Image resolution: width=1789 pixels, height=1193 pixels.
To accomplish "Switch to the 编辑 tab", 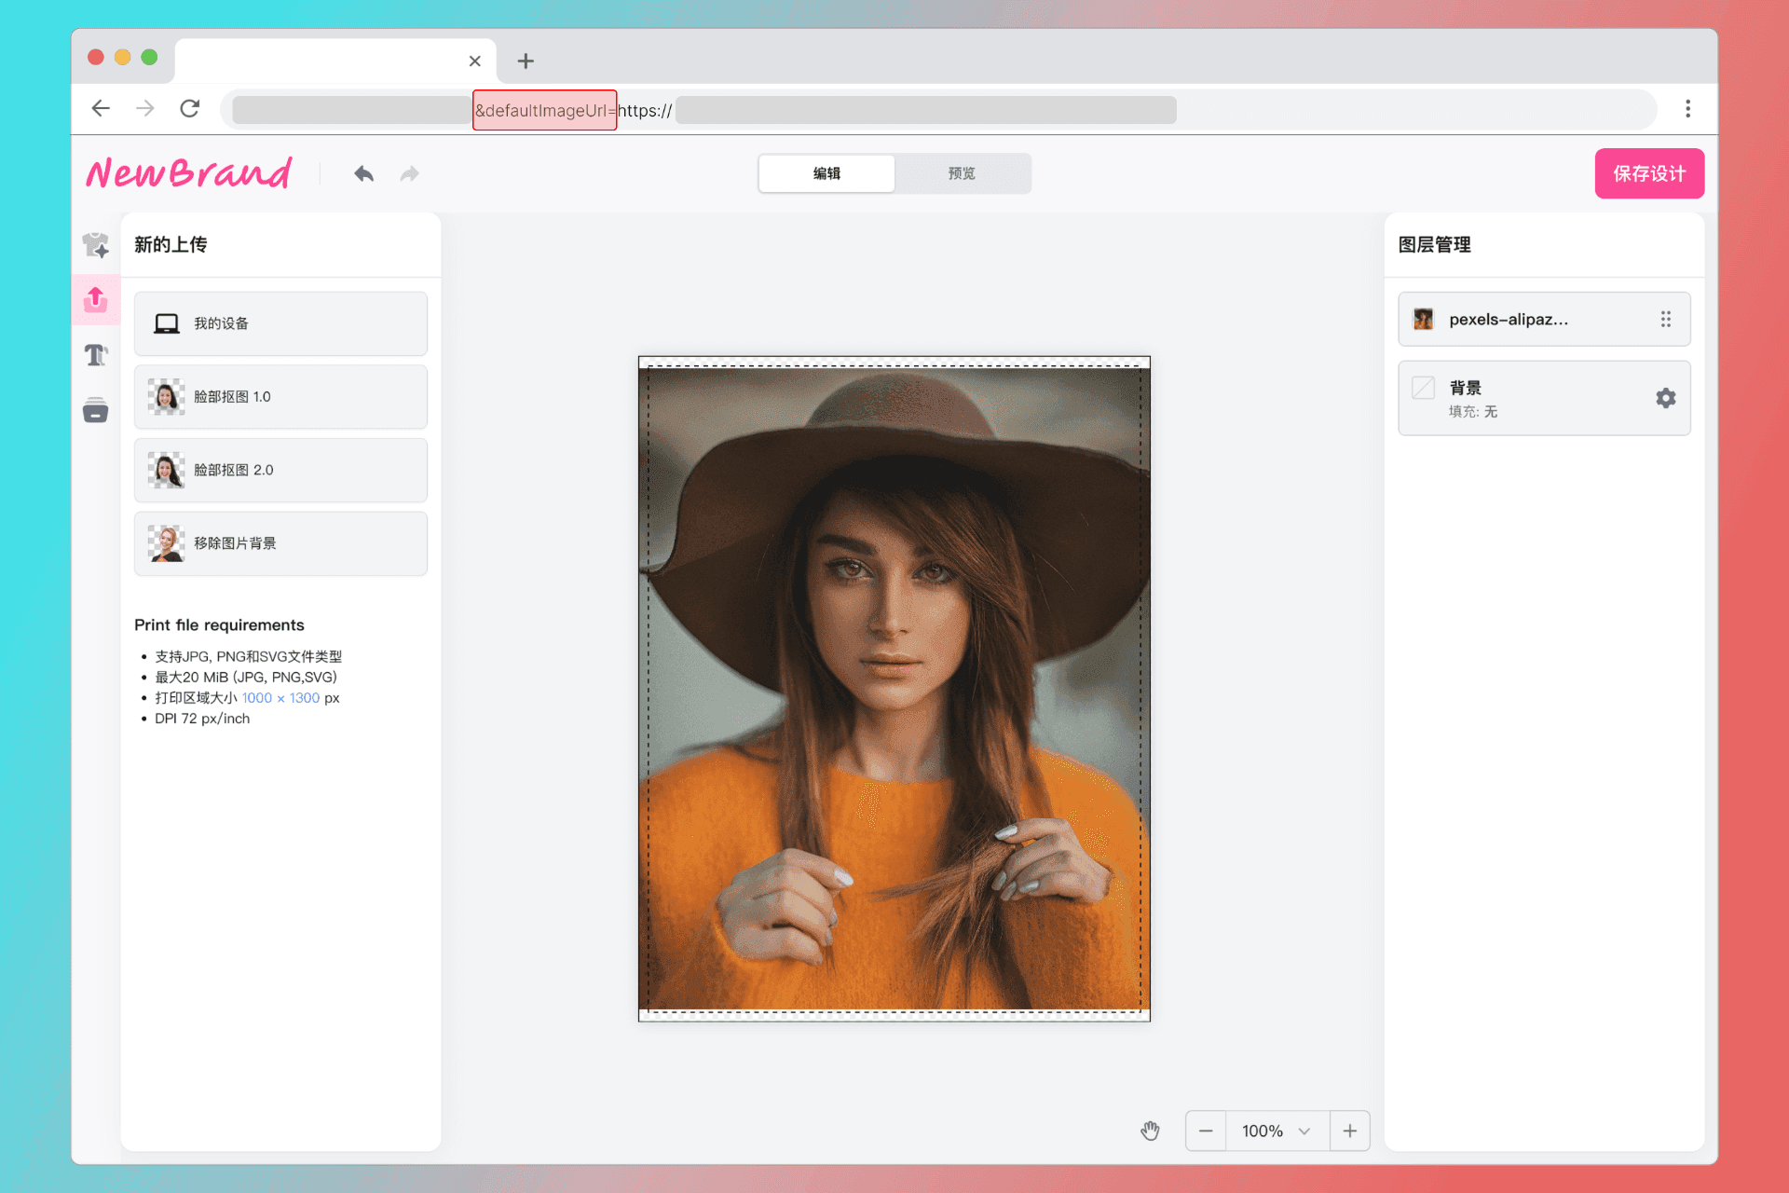I will pos(826,173).
